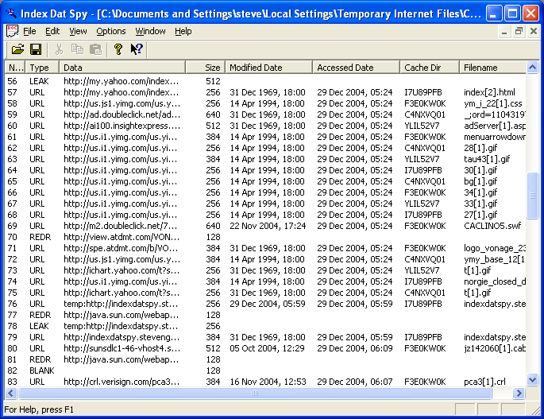The width and height of the screenshot is (544, 419).
Task: Click the Cut scissors toolbar icon
Action: [x=59, y=49]
